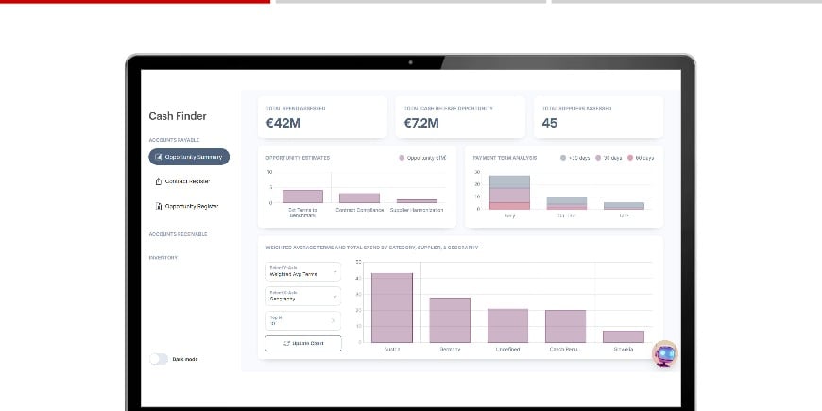
Task: Click the Opportunity Summary chart icon
Action: (159, 157)
